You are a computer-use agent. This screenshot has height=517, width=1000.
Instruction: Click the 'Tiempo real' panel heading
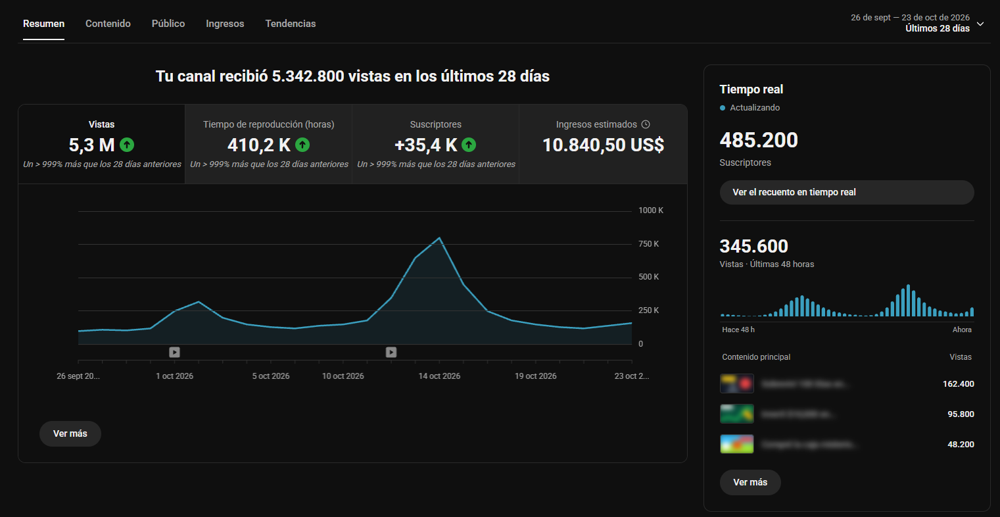point(751,89)
